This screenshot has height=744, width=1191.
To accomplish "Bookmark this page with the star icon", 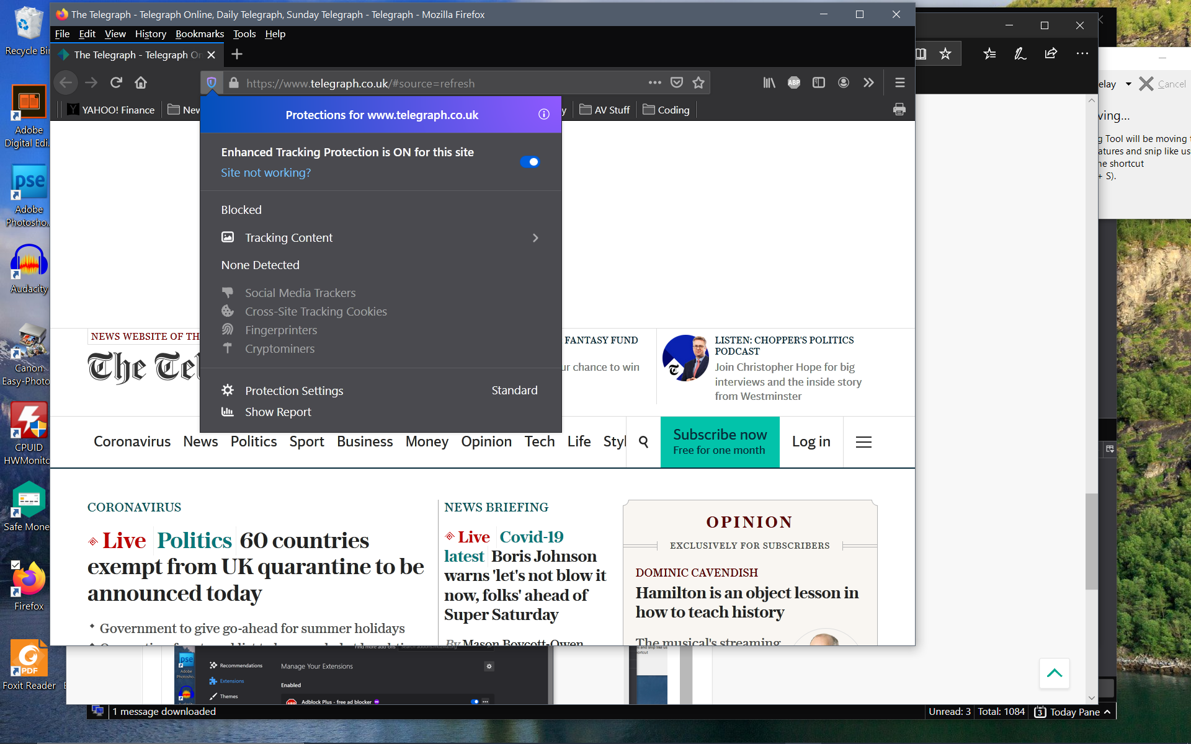I will coord(698,82).
